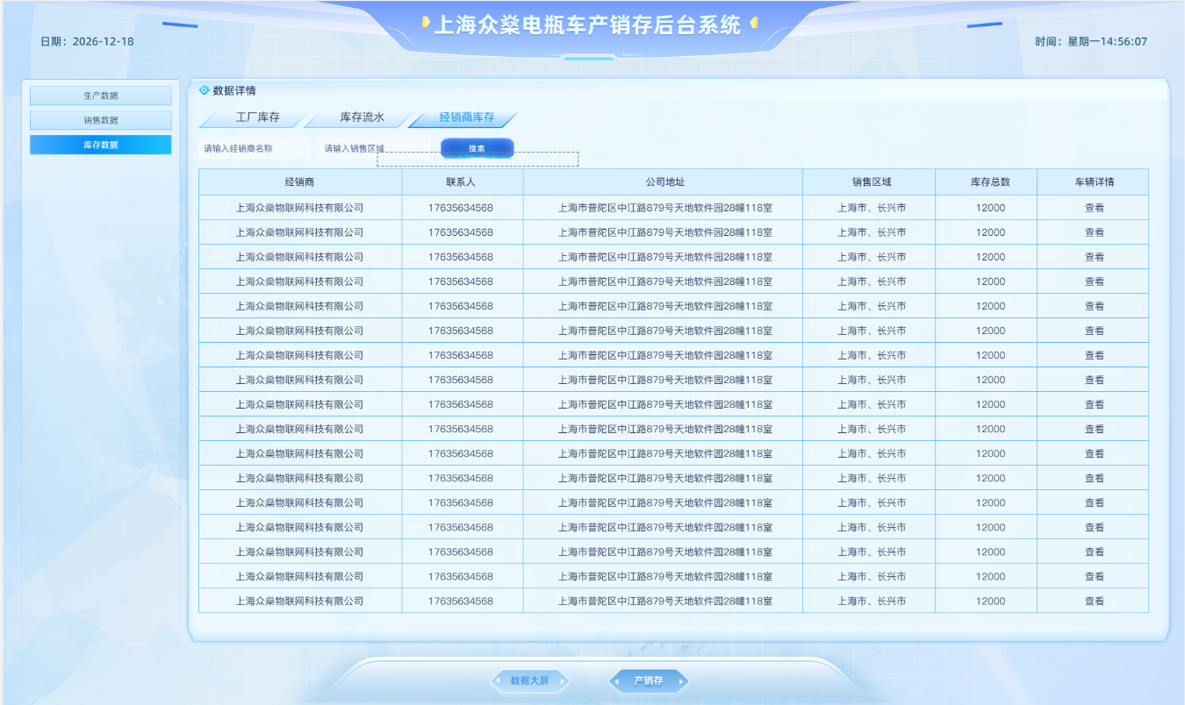Click the 经销商 column header
Screen dimensions: 1185x705
pos(300,182)
